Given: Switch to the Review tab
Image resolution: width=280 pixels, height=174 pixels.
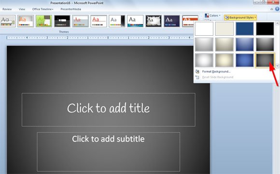Looking at the screenshot, I should click(x=7, y=9).
